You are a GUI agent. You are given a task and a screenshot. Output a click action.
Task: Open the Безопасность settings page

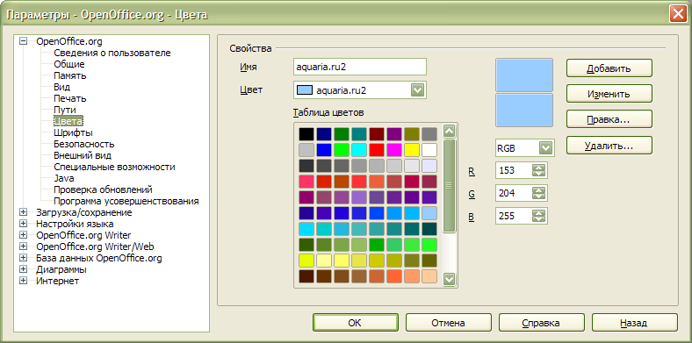(x=84, y=144)
